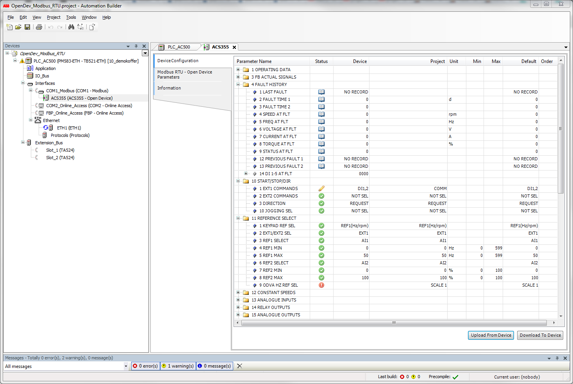Close the ACS355 editor tab
Image resolution: width=573 pixels, height=384 pixels.
point(234,47)
